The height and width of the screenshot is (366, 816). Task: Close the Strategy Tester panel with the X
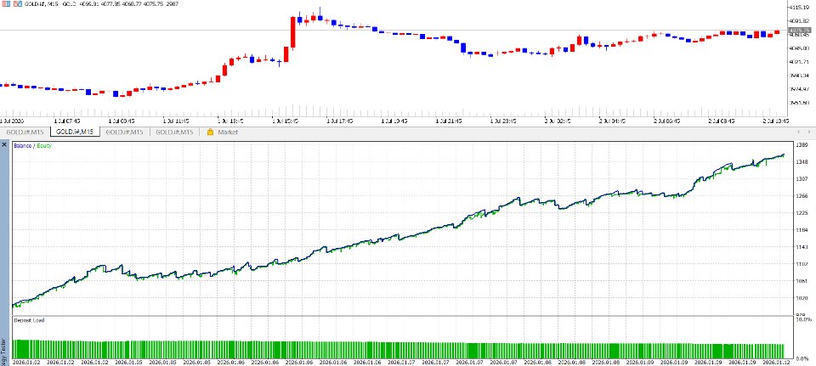point(5,144)
